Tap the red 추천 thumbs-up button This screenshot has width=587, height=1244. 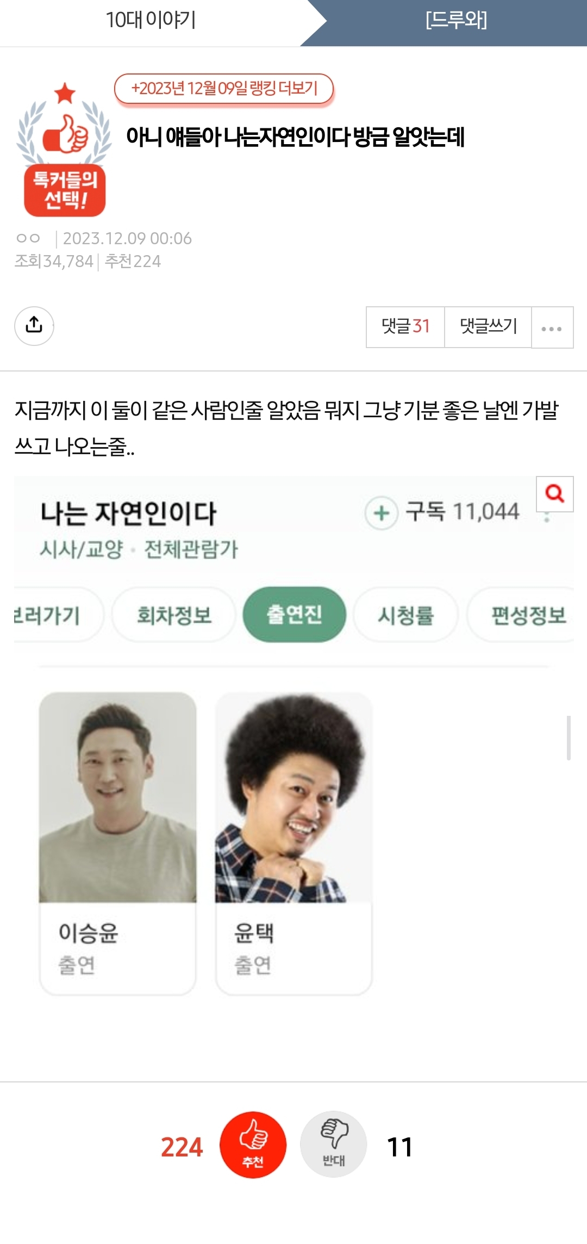253,1145
